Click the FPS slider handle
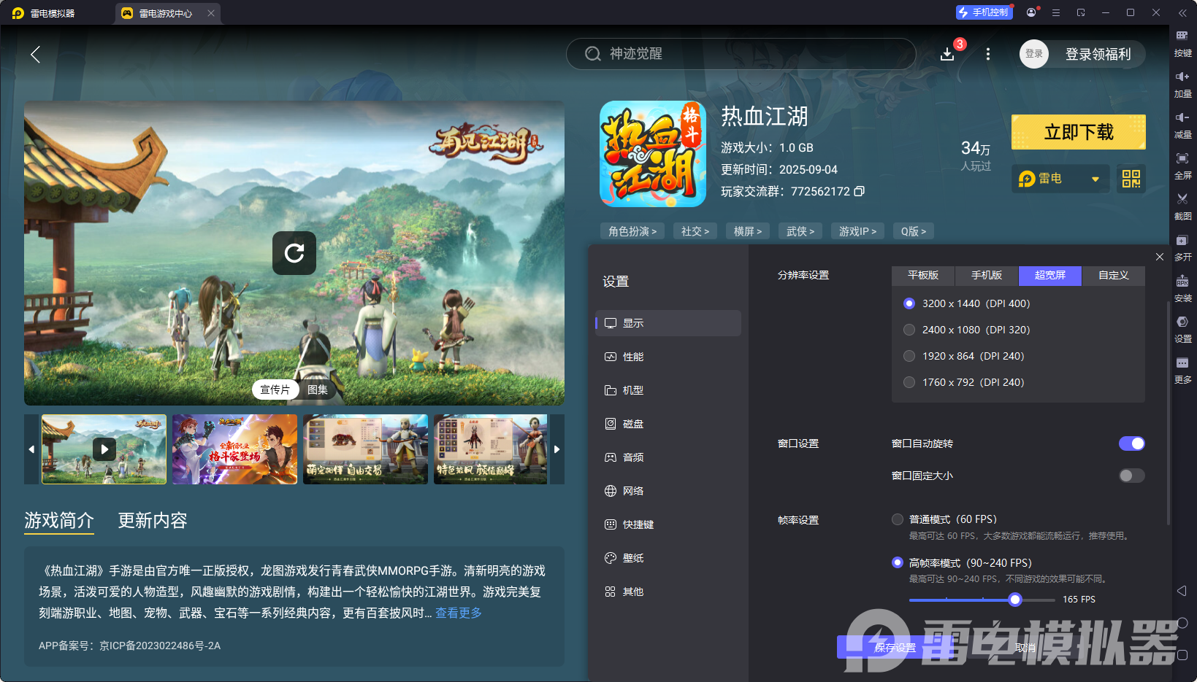Image resolution: width=1197 pixels, height=682 pixels. [x=1015, y=600]
